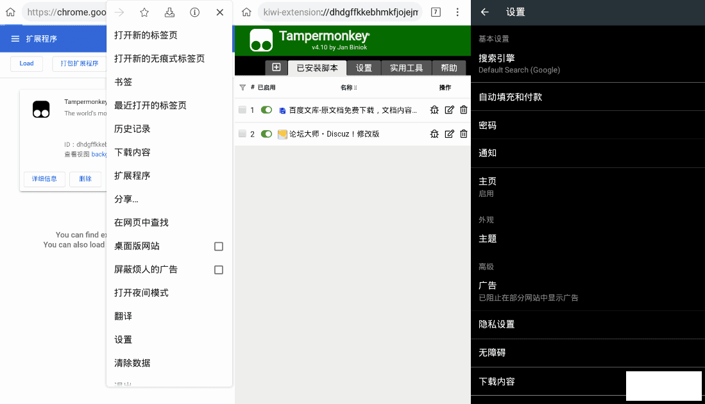Disable the 百度文库 script toggle
Viewport: 705px width, 404px height.
(x=267, y=110)
